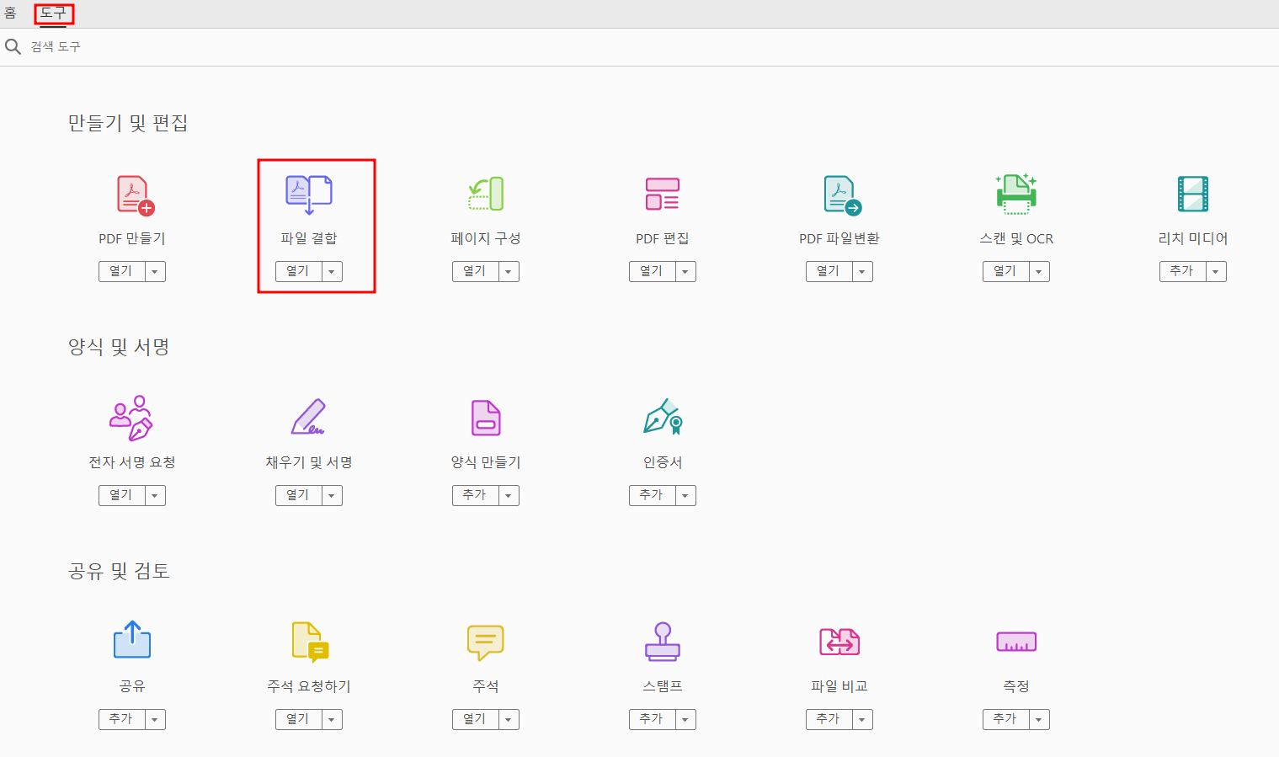Expand the dropdown beside 파일 결합 열기
1279x757 pixels.
click(x=332, y=271)
